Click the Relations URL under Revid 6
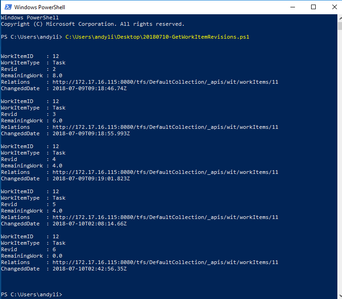 click(x=165, y=263)
